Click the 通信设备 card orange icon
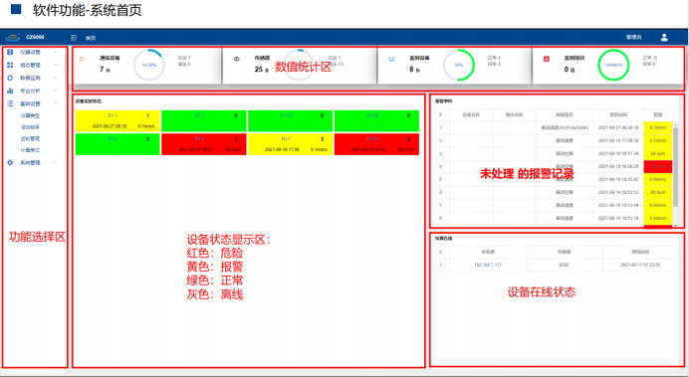 [82, 59]
